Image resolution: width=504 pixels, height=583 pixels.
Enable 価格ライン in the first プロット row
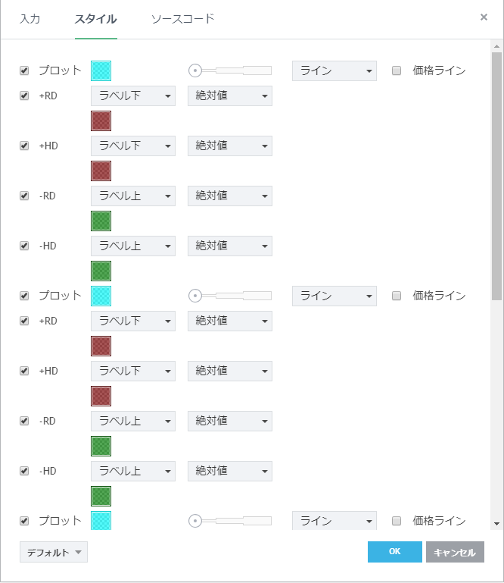(397, 71)
